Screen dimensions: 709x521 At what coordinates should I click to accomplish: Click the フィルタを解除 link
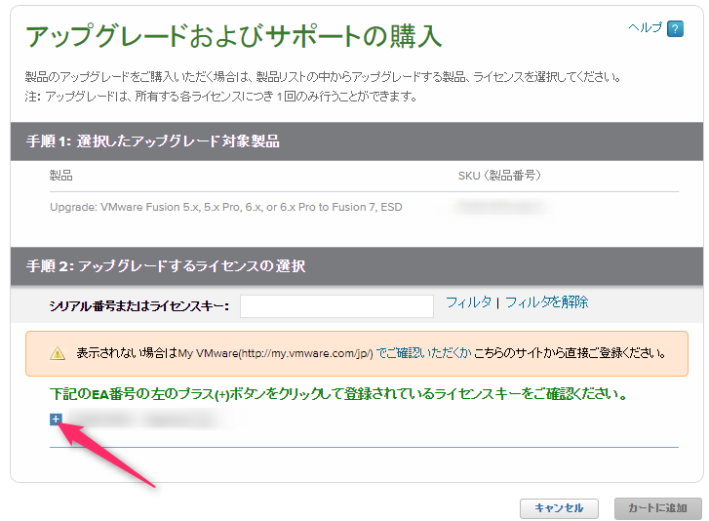(x=547, y=302)
